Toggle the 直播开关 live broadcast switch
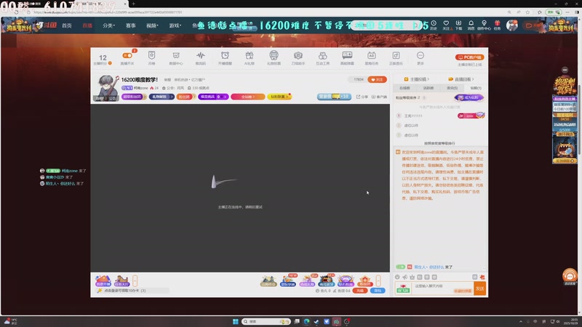This screenshot has height=327, width=582. pyautogui.click(x=127, y=56)
